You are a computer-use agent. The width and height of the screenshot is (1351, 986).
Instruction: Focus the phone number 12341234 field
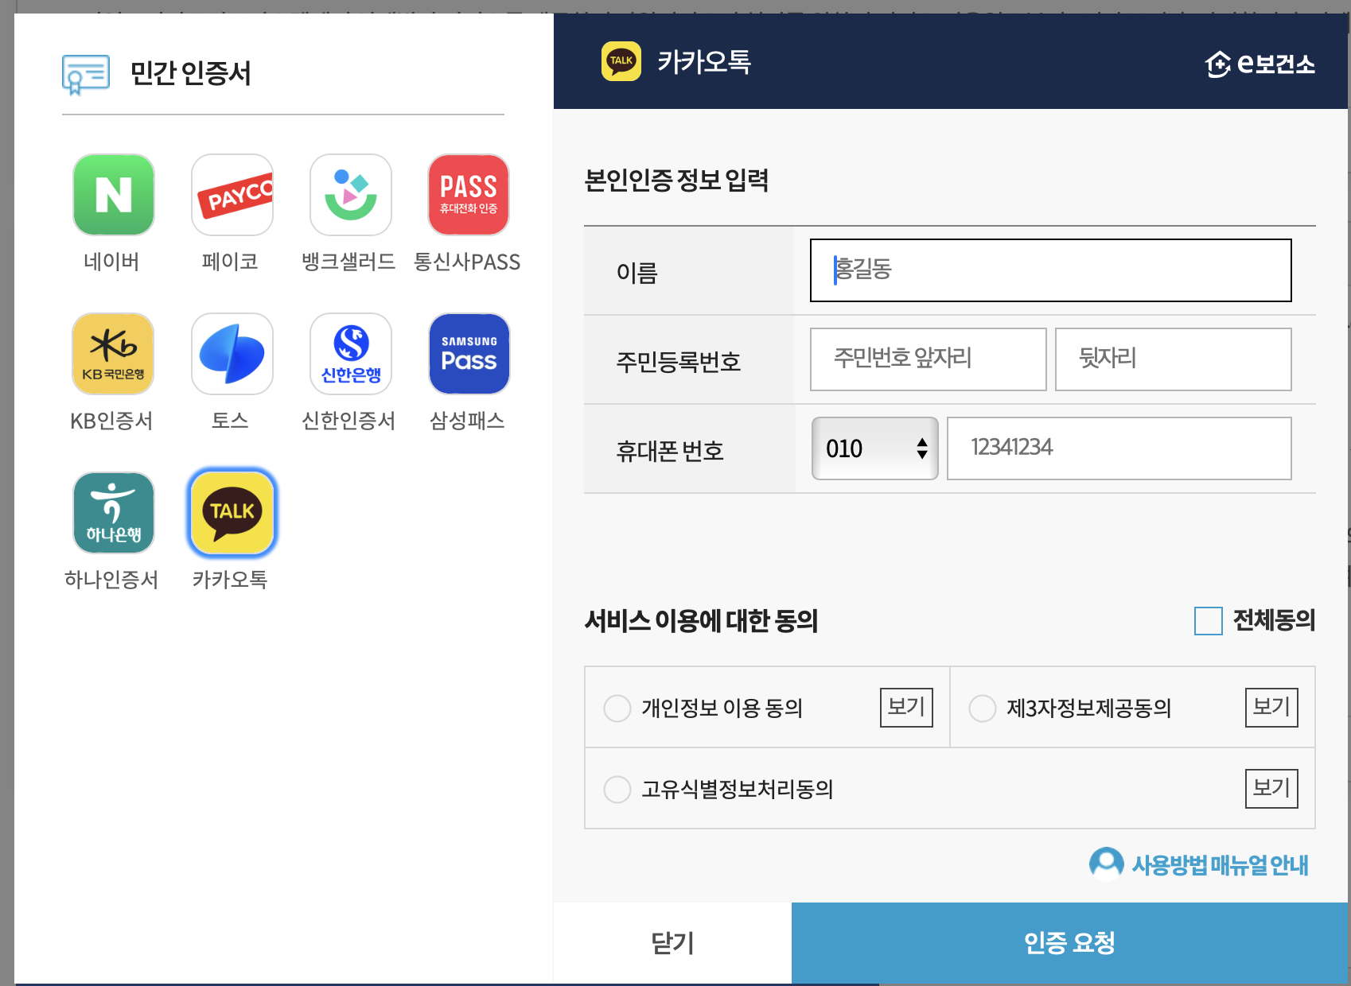tap(1119, 448)
